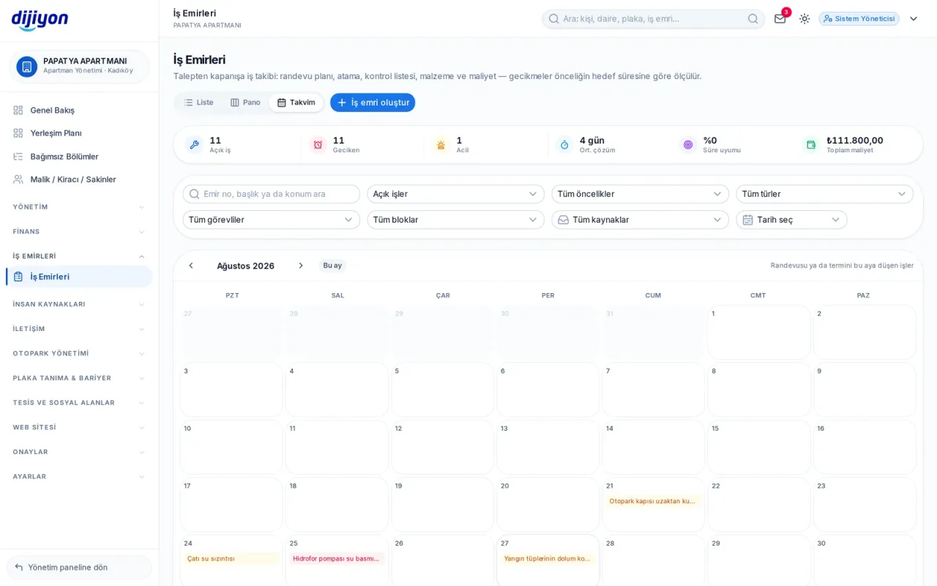Open the mail notifications icon
The image size is (937, 586).
(780, 19)
